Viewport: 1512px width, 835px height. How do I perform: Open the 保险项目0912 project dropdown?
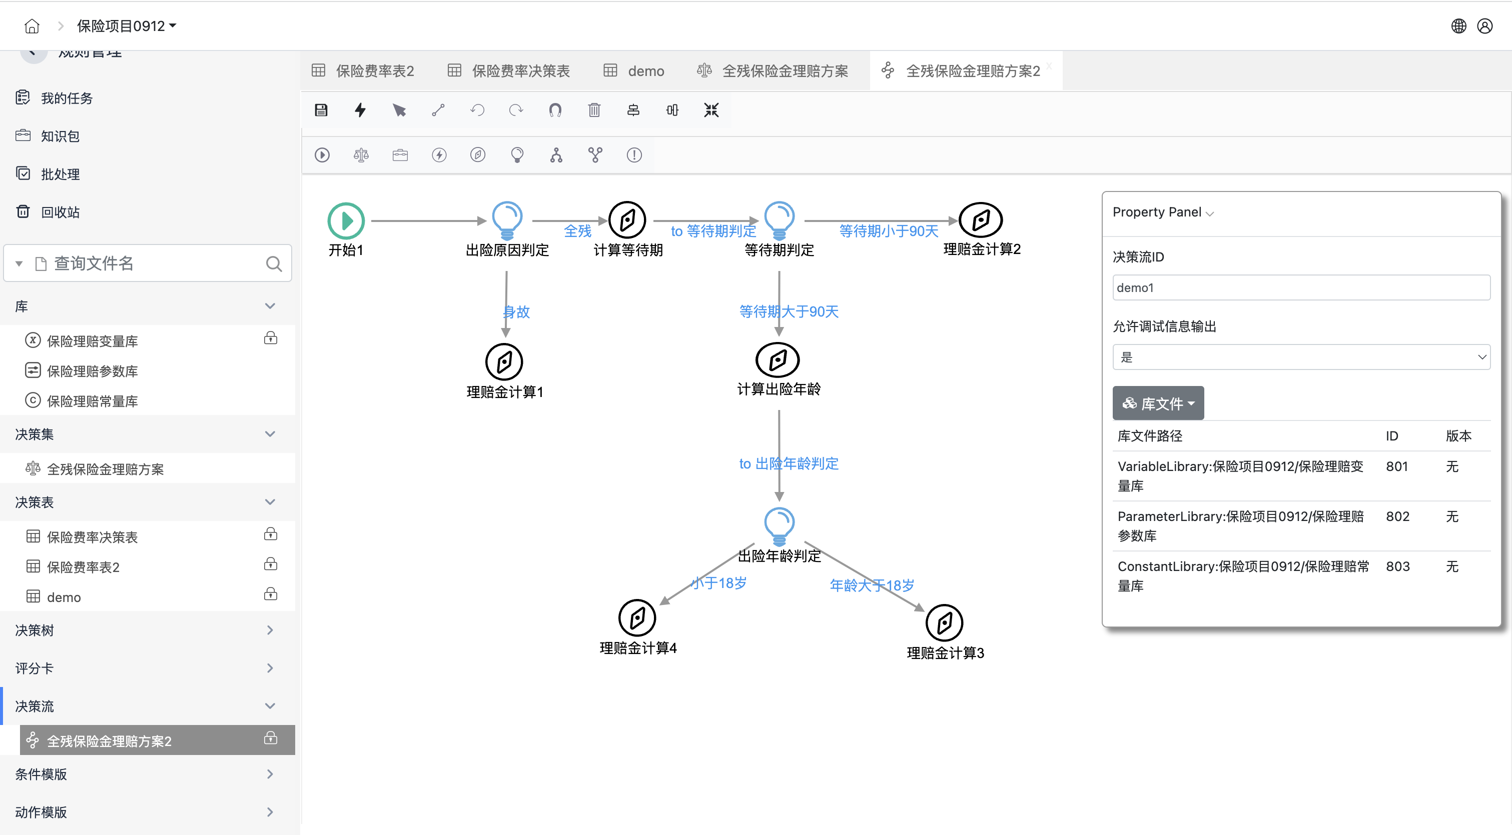[x=126, y=26]
